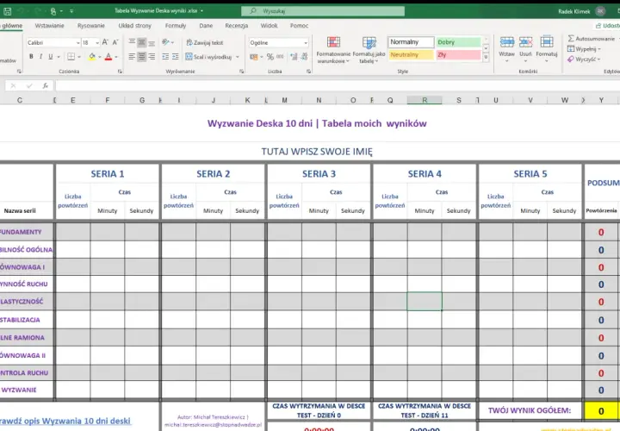Open the Sprawdź opis Wyzwania link

[65, 422]
